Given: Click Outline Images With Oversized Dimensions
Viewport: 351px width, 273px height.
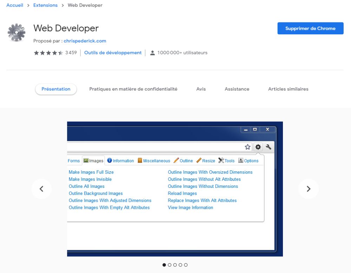Looking at the screenshot, I should click(210, 172).
